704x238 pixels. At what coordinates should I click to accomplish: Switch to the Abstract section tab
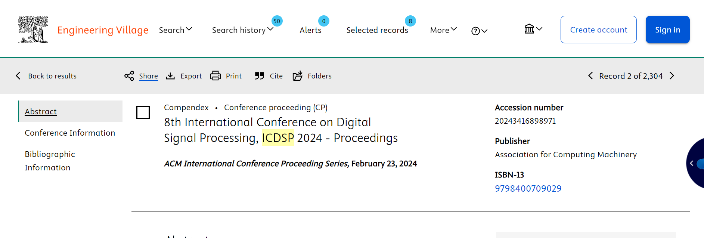pyautogui.click(x=70, y=111)
